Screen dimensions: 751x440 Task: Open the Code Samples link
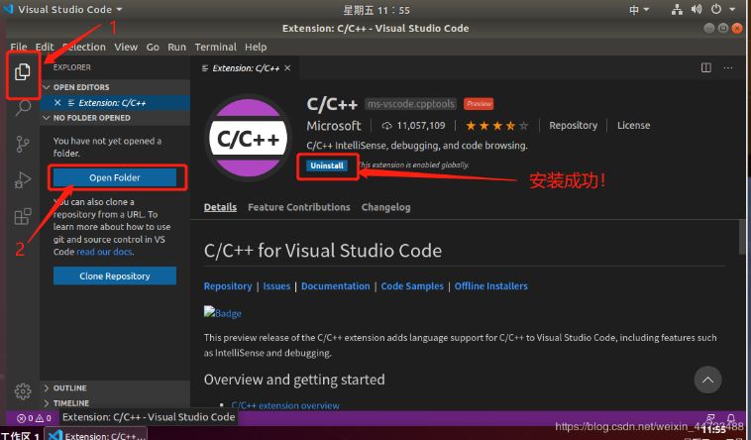(x=412, y=286)
